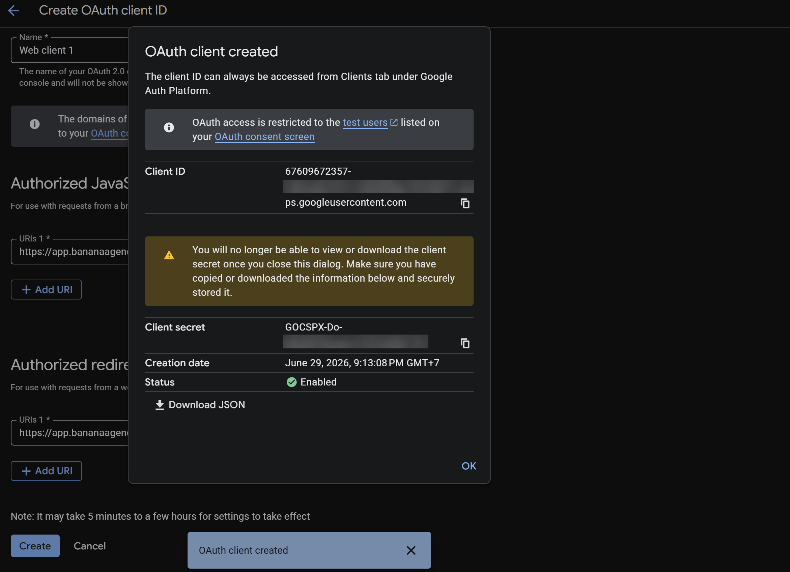The image size is (790, 572).
Task: Go back using the arrow beside Create OAuth client ID
Action: pyautogui.click(x=13, y=10)
